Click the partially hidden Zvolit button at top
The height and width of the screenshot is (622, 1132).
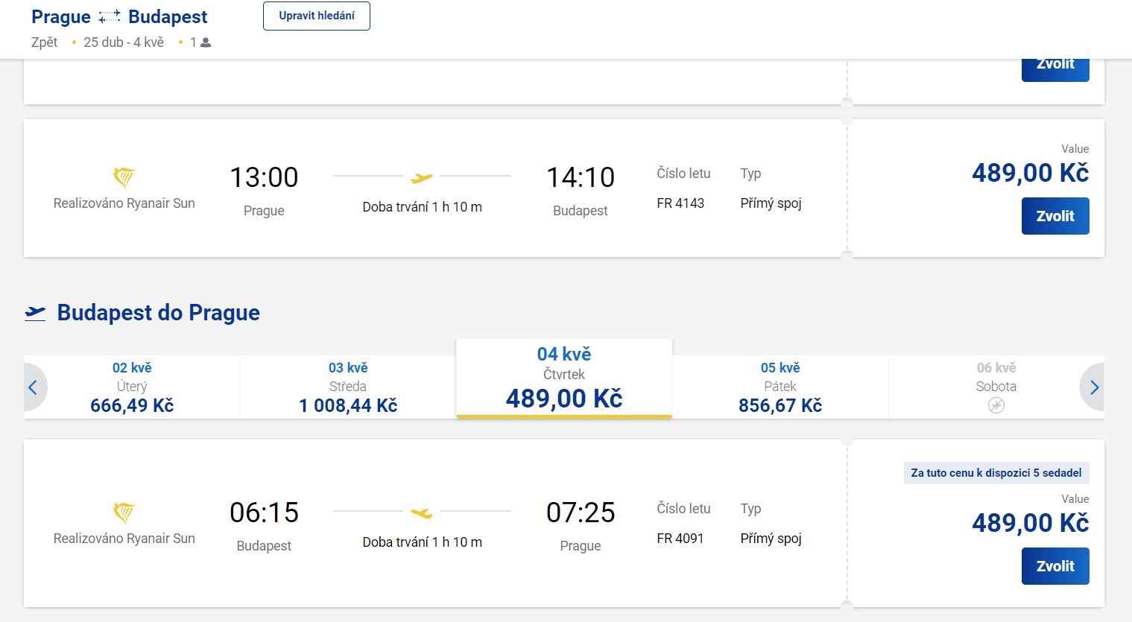click(x=1054, y=69)
